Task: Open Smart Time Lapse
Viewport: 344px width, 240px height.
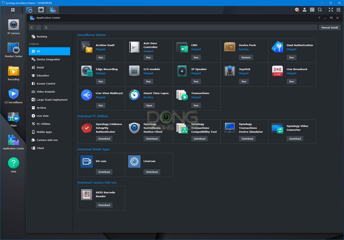Action: 149,105
